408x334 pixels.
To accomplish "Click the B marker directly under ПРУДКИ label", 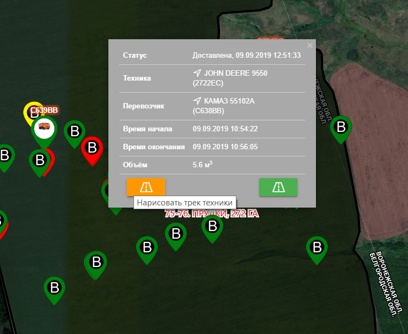I will 212,228.
